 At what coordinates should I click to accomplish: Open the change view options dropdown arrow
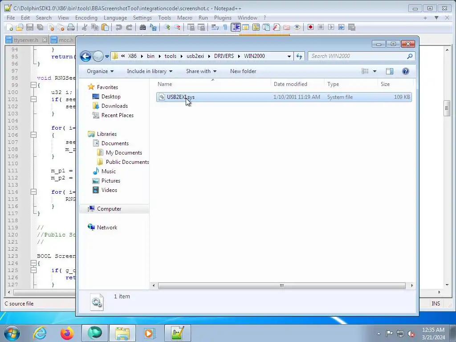[375, 71]
